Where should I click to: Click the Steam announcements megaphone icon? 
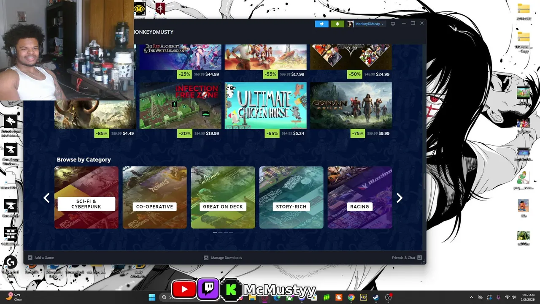click(321, 24)
